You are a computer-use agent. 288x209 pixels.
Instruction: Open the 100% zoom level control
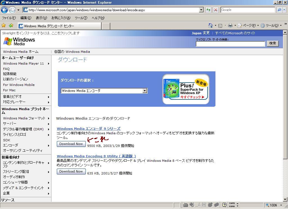(x=274, y=205)
